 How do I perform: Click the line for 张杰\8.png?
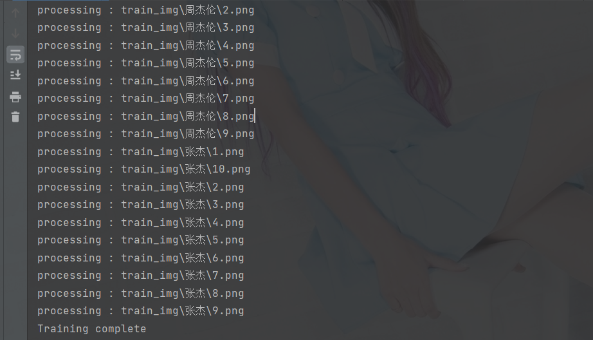click(x=141, y=294)
